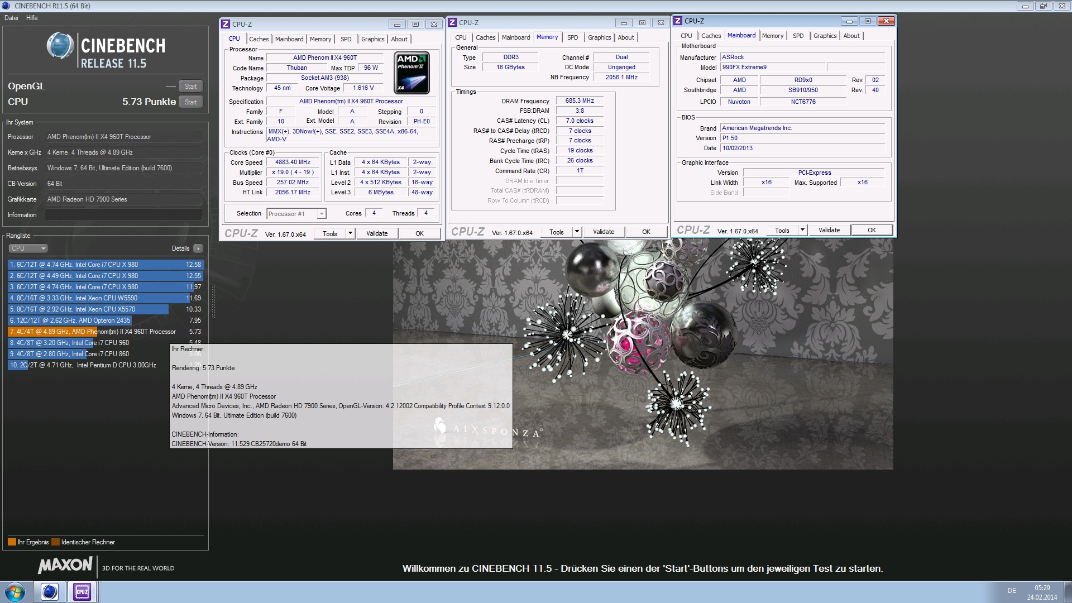This screenshot has width=1072, height=603.
Task: Click Validate in Mainboard CPU-Z window
Action: click(x=829, y=230)
